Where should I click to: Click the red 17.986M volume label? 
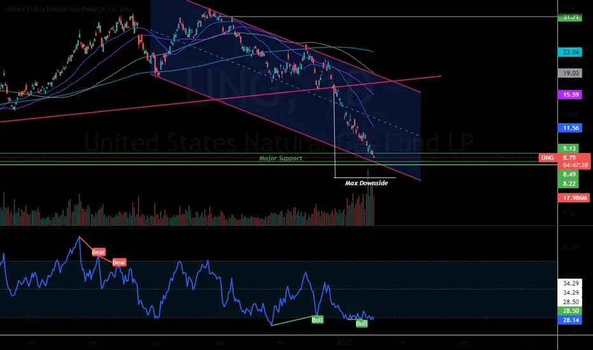pyautogui.click(x=574, y=198)
